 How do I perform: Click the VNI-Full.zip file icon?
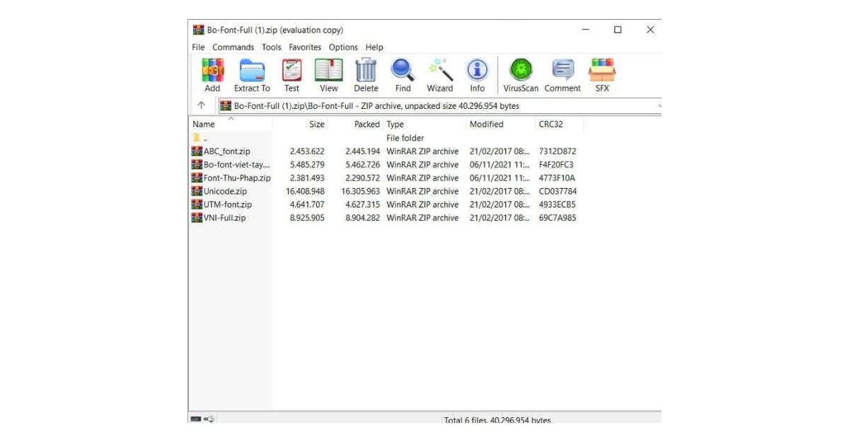click(197, 218)
